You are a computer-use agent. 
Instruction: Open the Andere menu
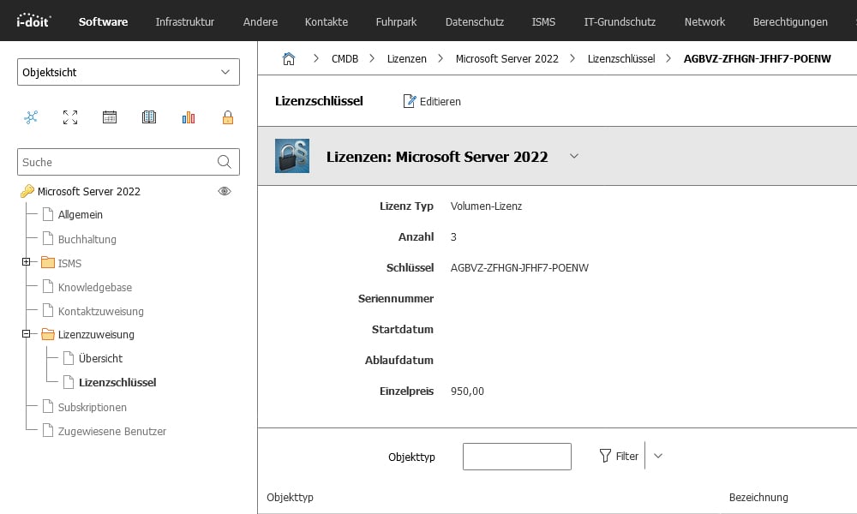[261, 22]
